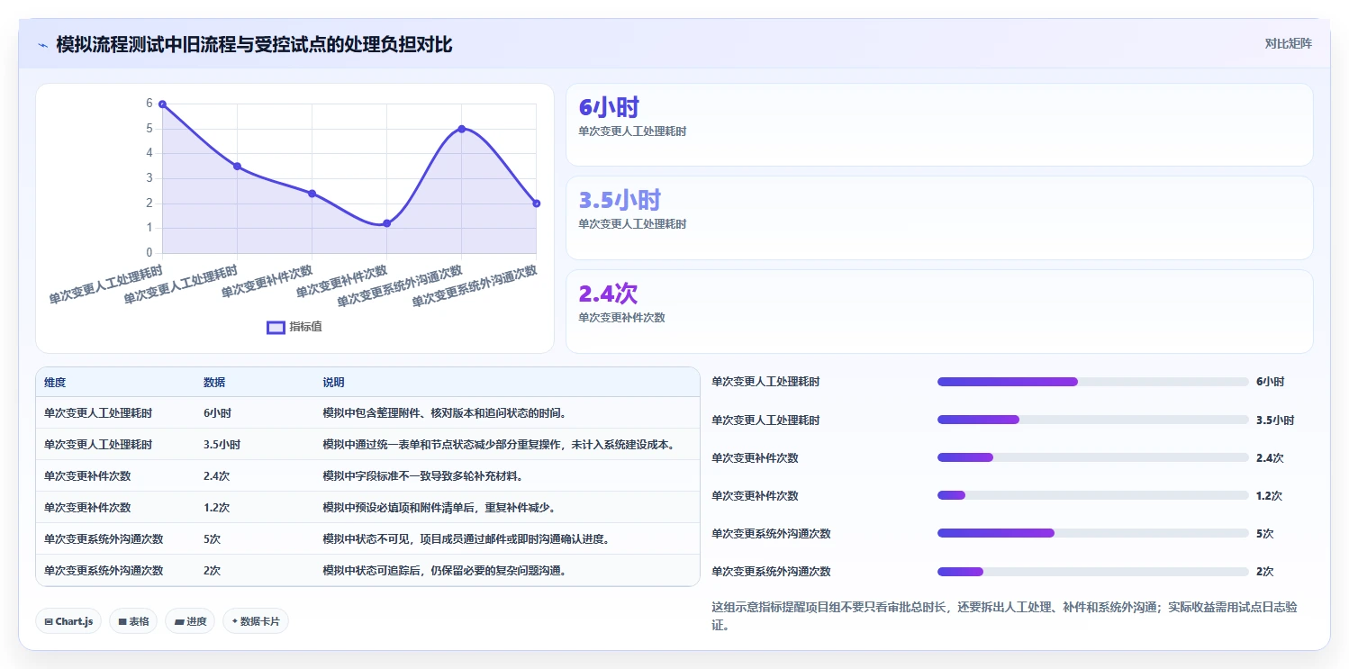This screenshot has width=1349, height=669.
Task: Select the lowest chart point at value 1.2
Action: coord(386,223)
